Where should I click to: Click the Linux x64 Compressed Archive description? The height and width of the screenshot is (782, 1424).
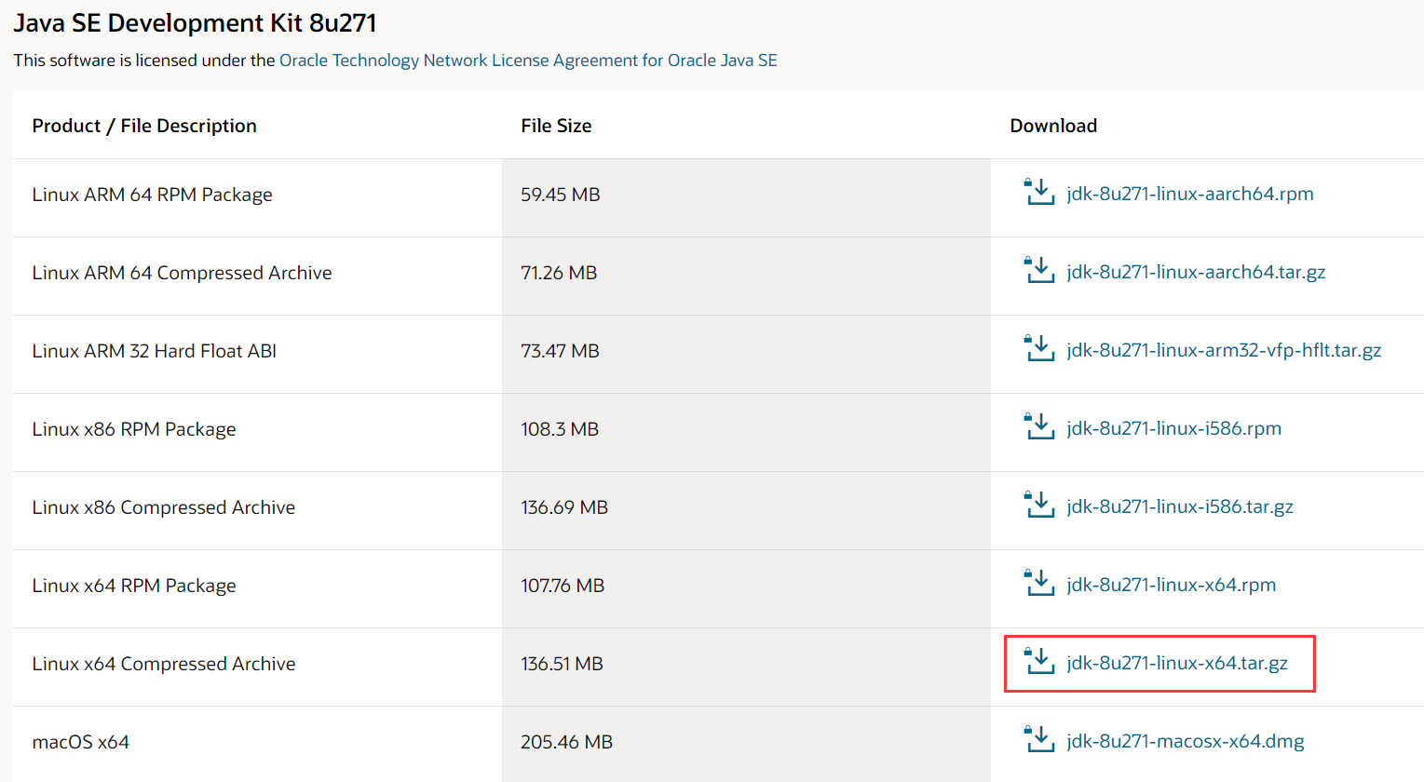[164, 664]
